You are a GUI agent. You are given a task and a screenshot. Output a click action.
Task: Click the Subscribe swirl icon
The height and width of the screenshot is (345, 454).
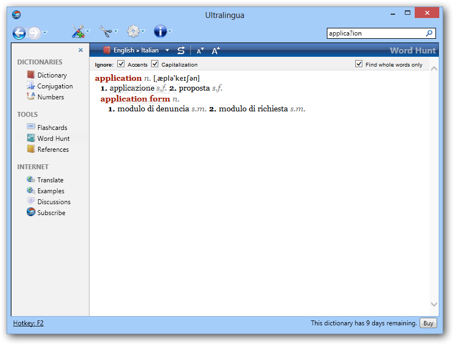click(31, 212)
